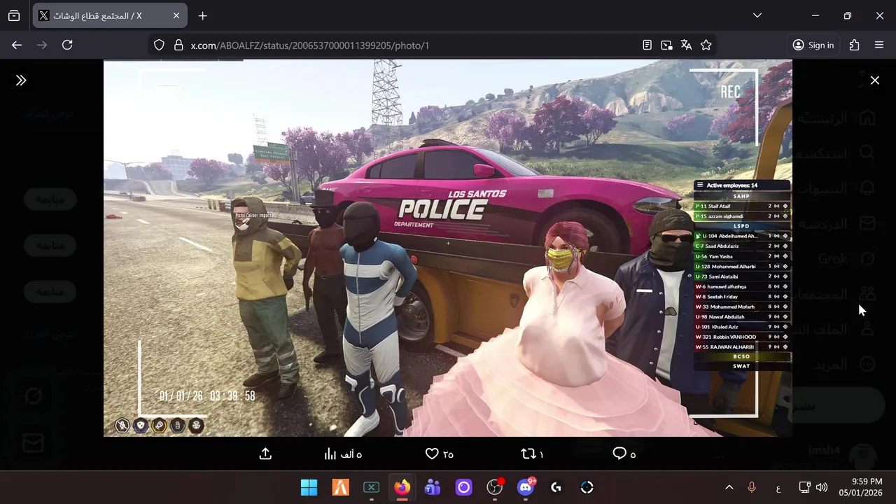Open the Firefox hamburger application menu

pyautogui.click(x=879, y=45)
